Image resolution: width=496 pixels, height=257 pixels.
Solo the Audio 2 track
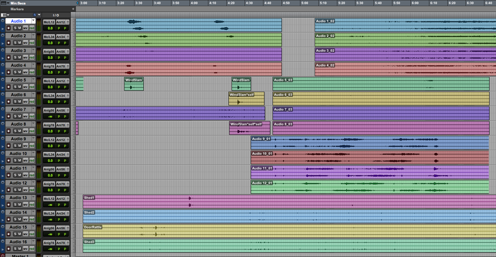15,43
